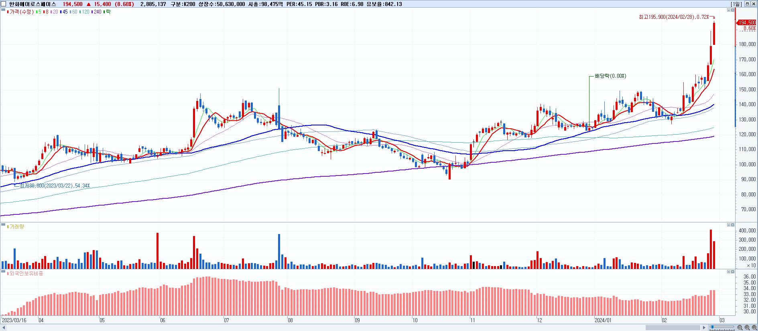The image size is (758, 331).
Task: Click the reset zoom magnifier icon
Action: tap(754, 327)
